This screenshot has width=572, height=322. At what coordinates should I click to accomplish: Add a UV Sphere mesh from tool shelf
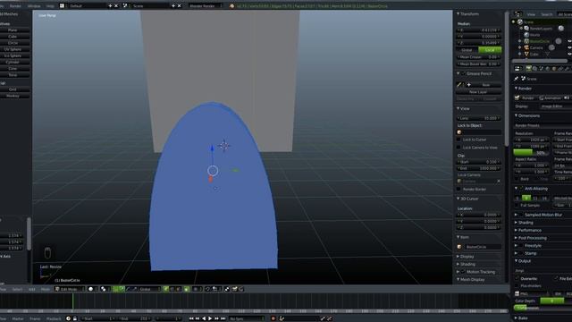(13, 49)
